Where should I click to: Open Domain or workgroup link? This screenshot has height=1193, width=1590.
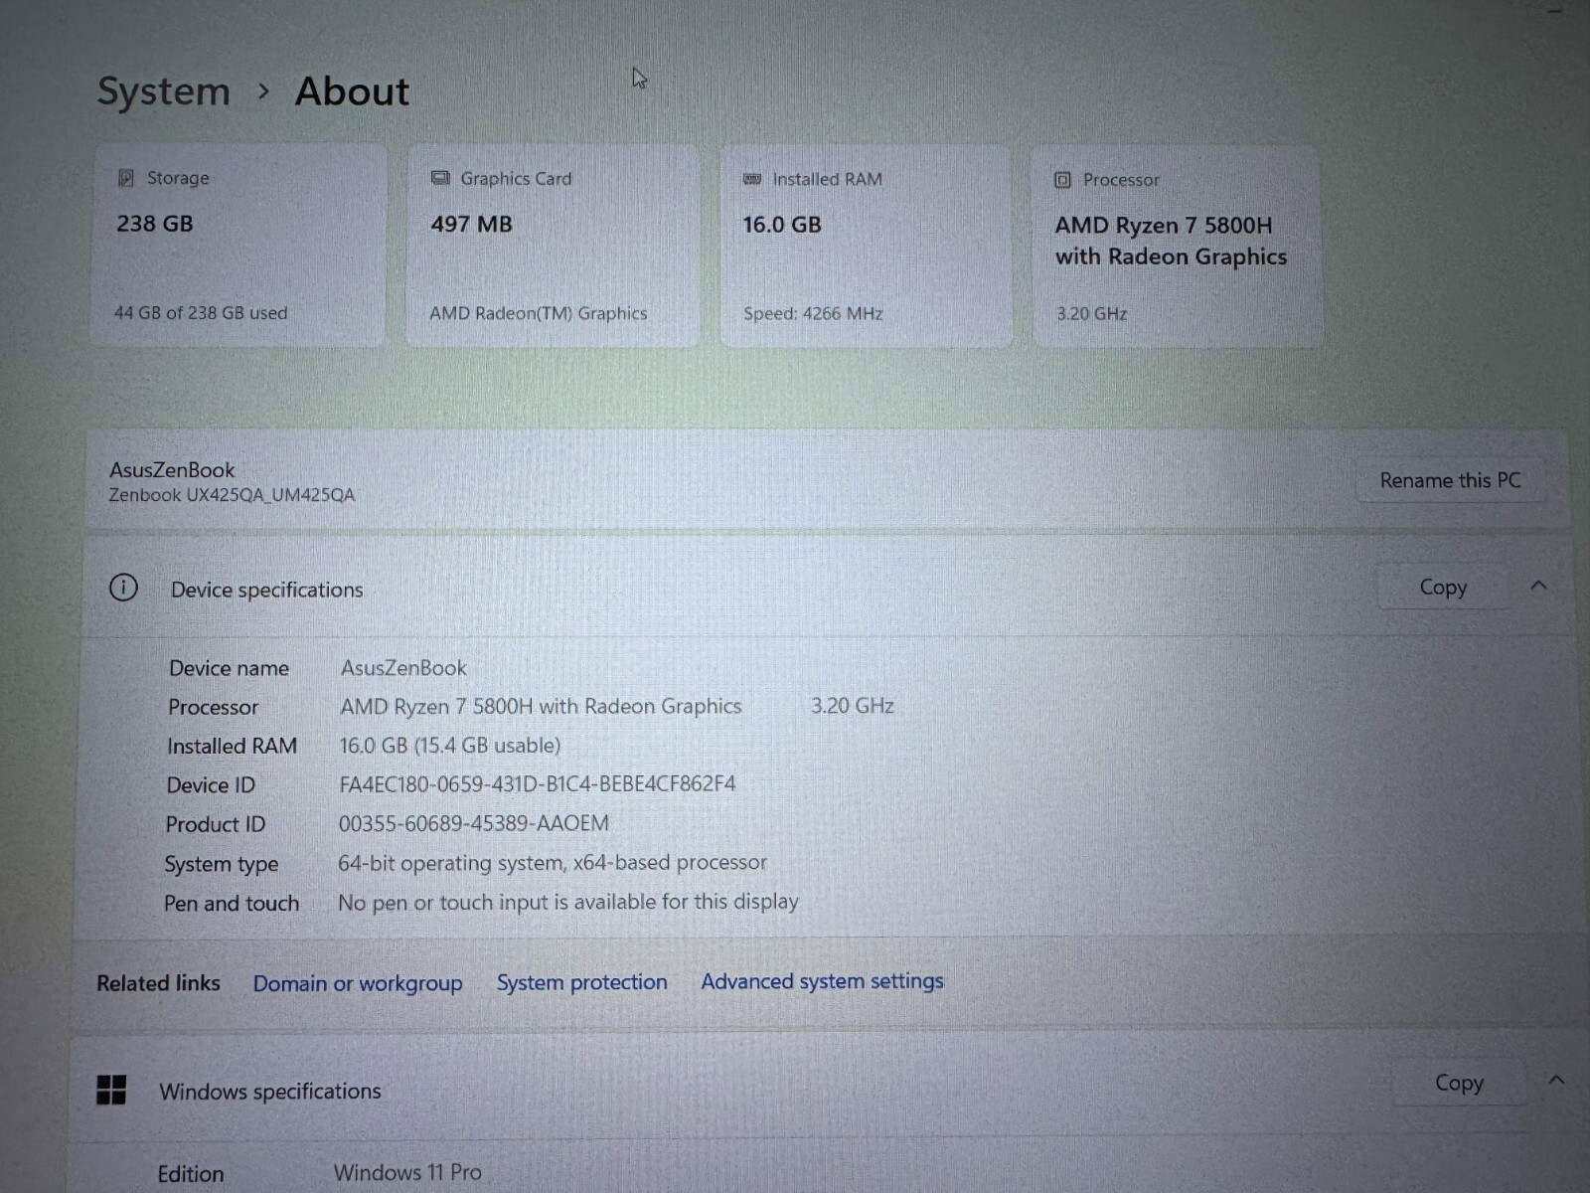point(358,983)
